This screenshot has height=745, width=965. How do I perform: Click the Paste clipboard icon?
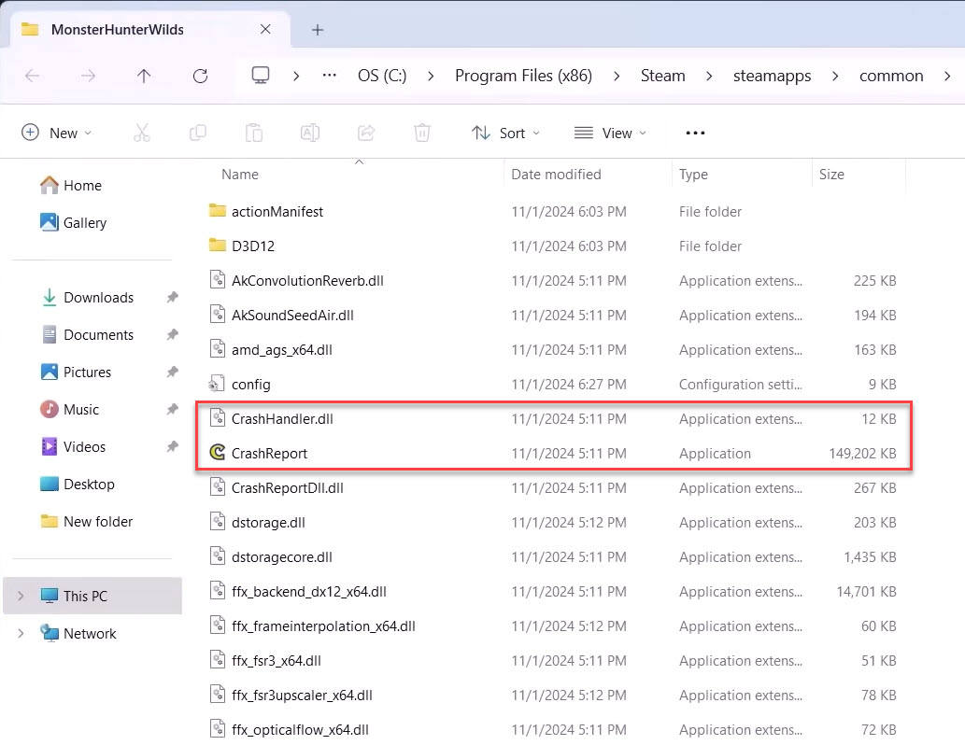click(x=254, y=133)
